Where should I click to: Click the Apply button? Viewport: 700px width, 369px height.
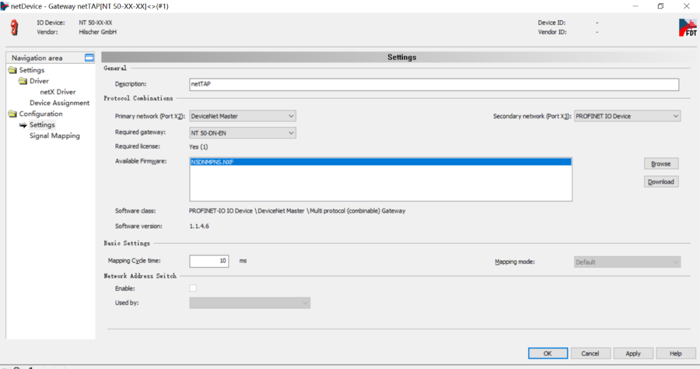(x=633, y=353)
